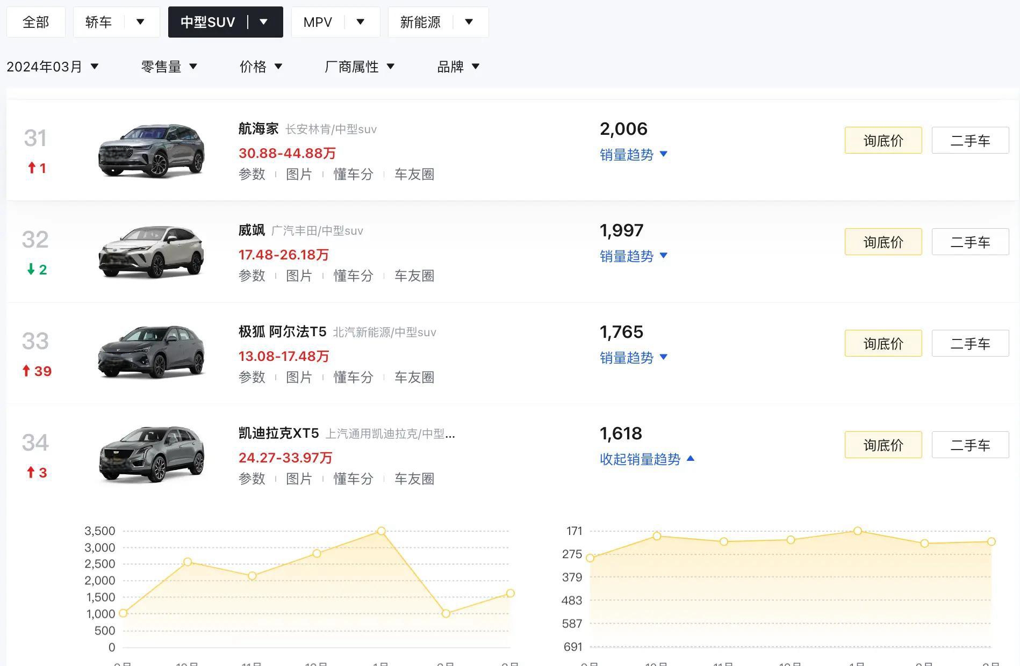Viewport: 1020px width, 666px height.
Task: Open the 凯迪拉克XT5 car image
Action: pos(152,454)
